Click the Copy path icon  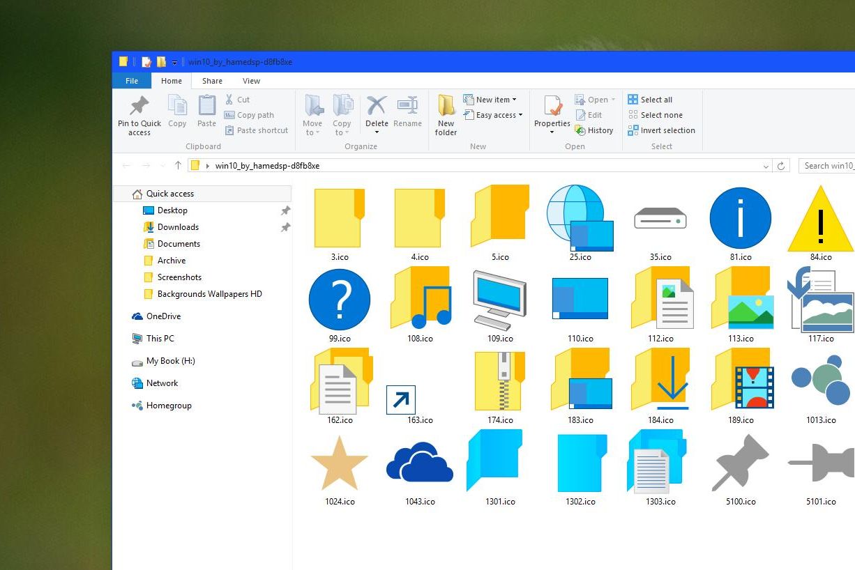click(229, 115)
